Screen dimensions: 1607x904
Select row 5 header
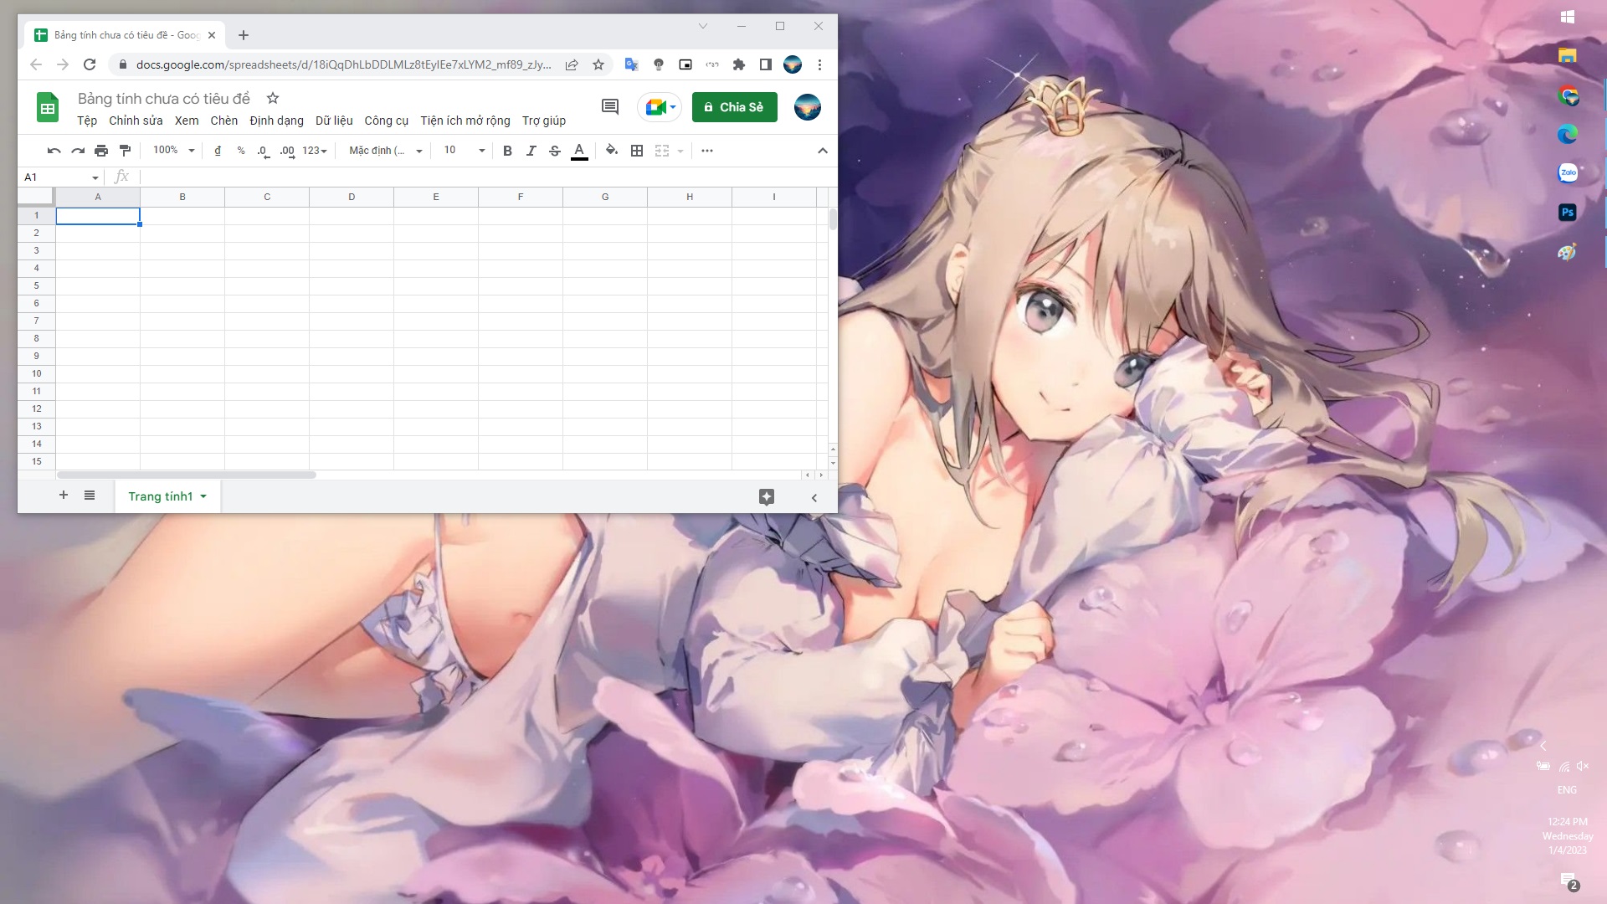(x=37, y=285)
